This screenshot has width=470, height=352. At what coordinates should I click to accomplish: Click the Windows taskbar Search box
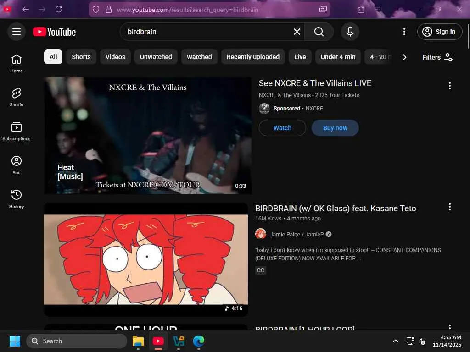[x=77, y=341]
